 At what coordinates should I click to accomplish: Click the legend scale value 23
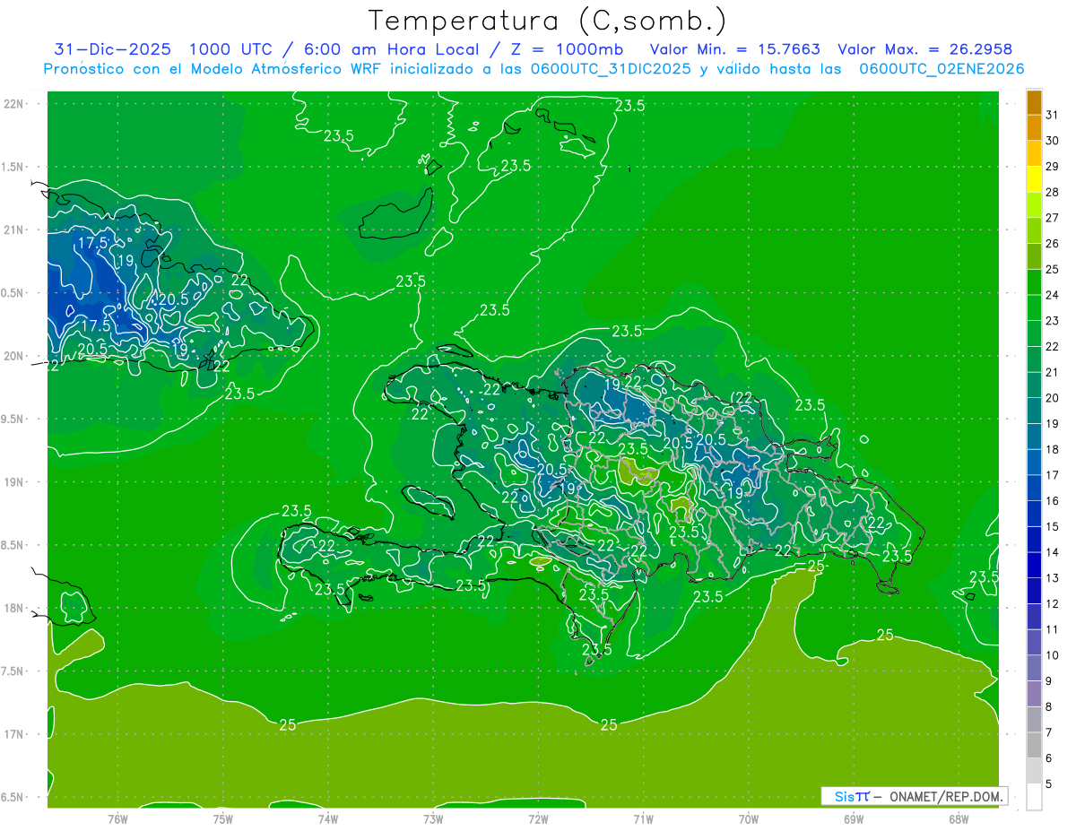click(1053, 321)
